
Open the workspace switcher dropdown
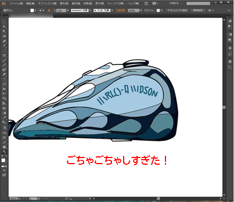(175, 3)
